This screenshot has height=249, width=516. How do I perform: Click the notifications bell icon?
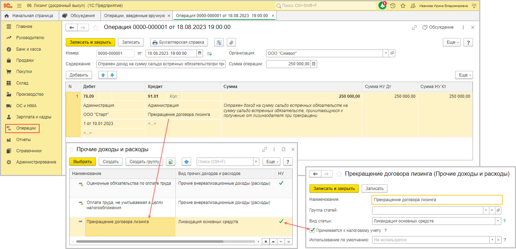pyautogui.click(x=382, y=6)
